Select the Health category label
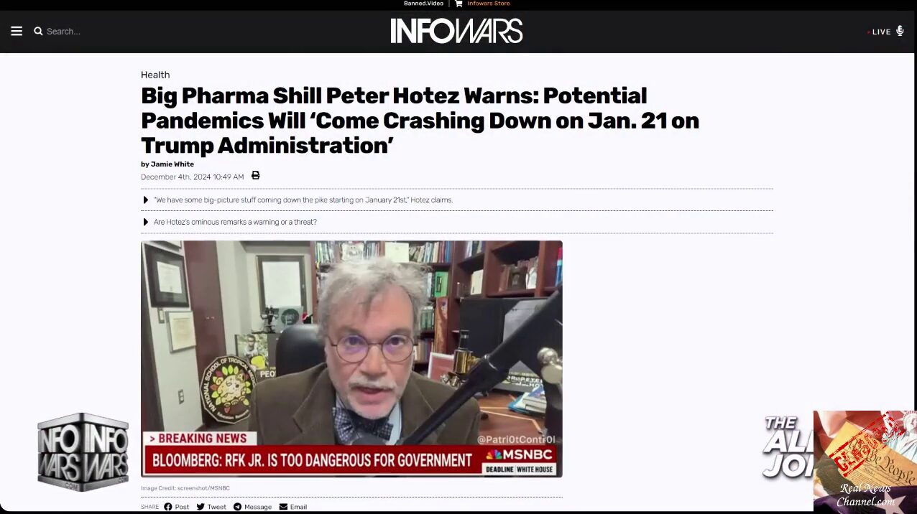This screenshot has width=917, height=514. tap(155, 75)
